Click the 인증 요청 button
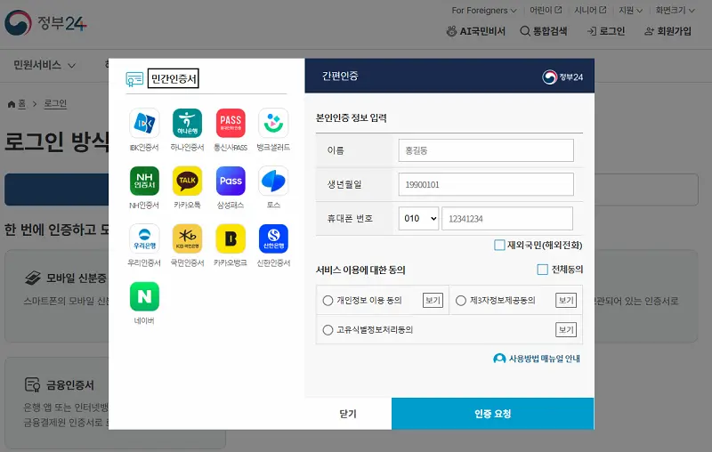Screen dimensions: 712x452 coord(493,414)
